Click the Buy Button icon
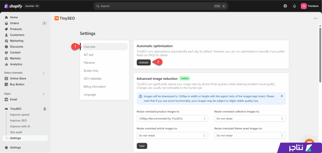Image resolution: width=322 pixels, height=153 pixels. (x=6, y=84)
